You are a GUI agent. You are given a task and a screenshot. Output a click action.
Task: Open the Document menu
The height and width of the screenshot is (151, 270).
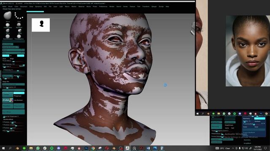(24, 7)
